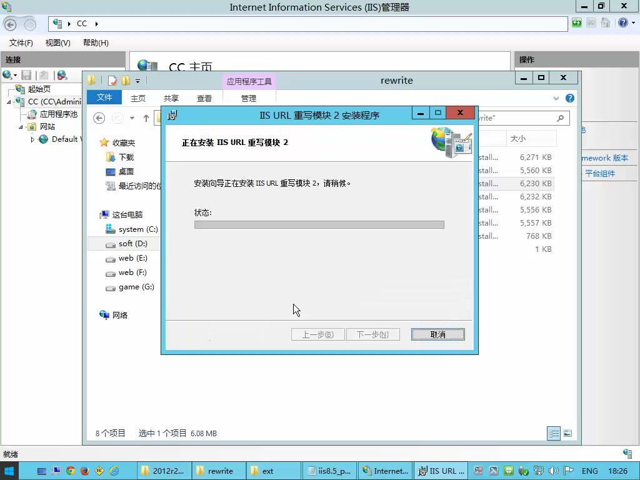The width and height of the screenshot is (640, 480).
Task: Click the Explorer up one level arrow
Action: pyautogui.click(x=146, y=118)
